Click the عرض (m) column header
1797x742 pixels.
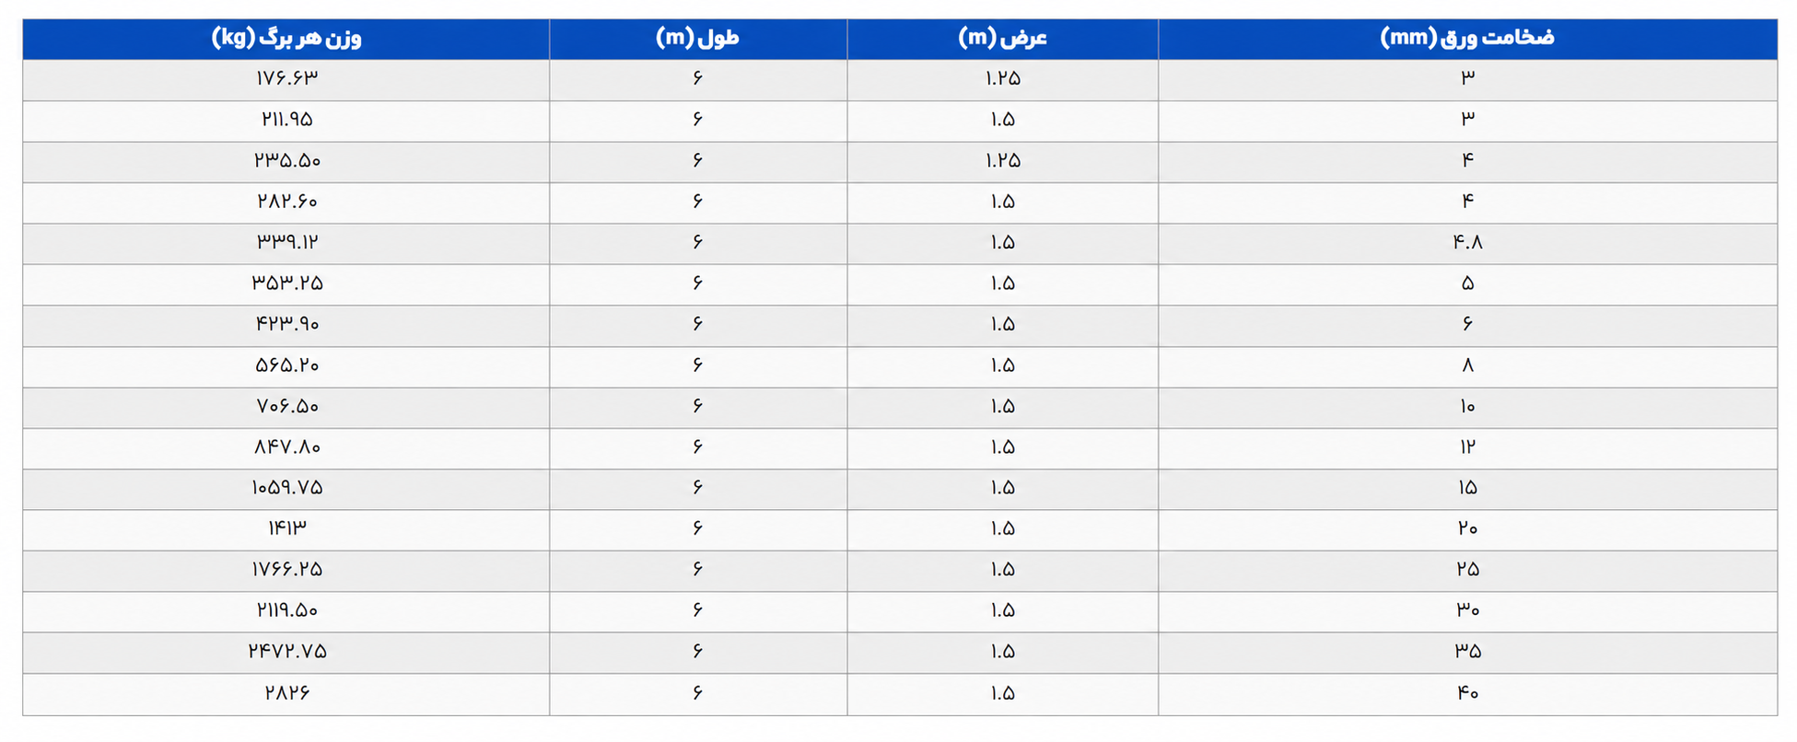point(1002,39)
